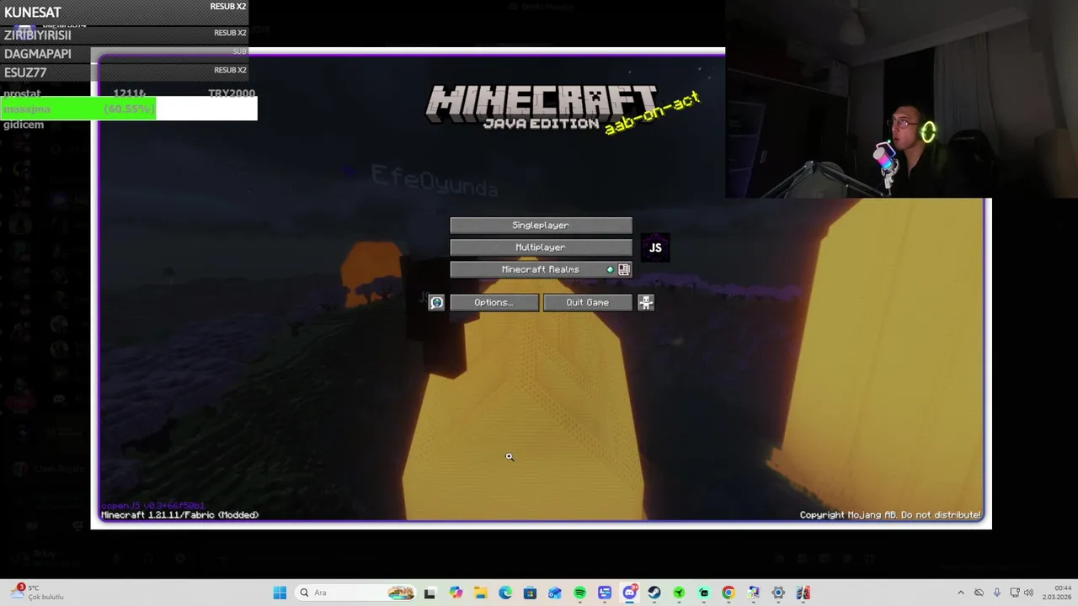
Task: Open the JS mod icon beside Multiplayer
Action: (655, 247)
